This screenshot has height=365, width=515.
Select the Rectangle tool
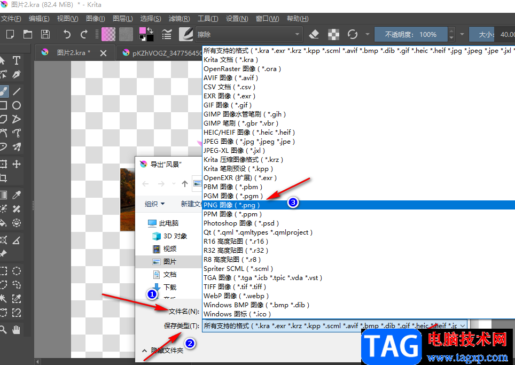coord(3,105)
